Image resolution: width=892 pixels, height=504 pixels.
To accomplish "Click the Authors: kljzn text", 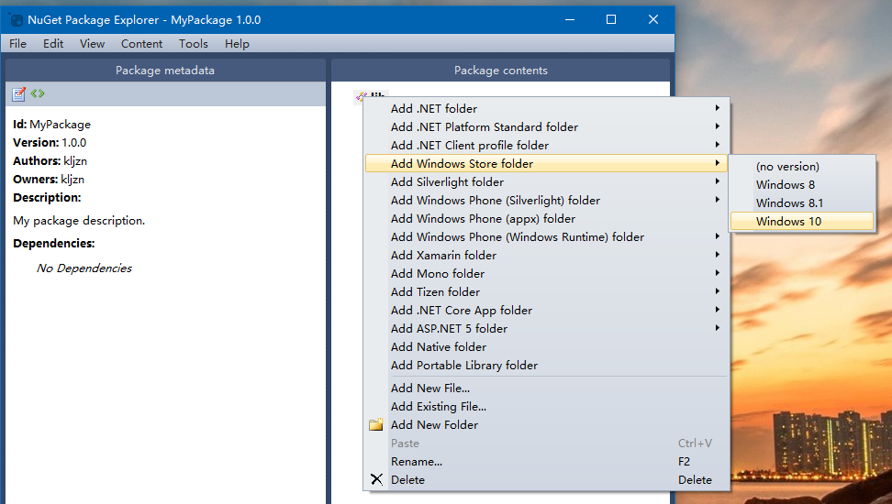I will click(50, 160).
